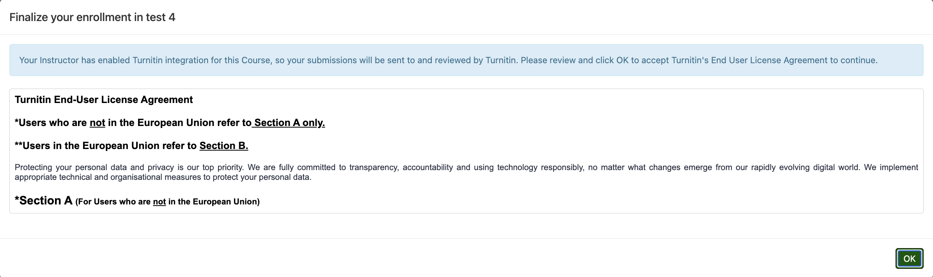Open the 'Section A only.' link
Viewport: 933px width, 277px height.
289,123
